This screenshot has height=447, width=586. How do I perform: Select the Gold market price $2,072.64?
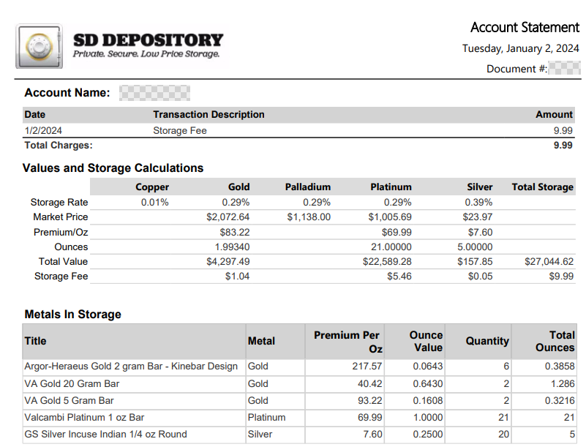click(x=228, y=217)
